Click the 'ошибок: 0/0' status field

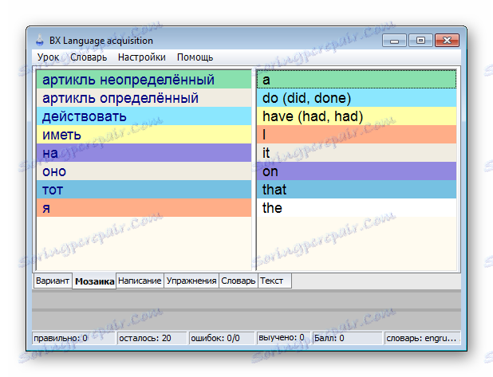pyautogui.click(x=222, y=338)
